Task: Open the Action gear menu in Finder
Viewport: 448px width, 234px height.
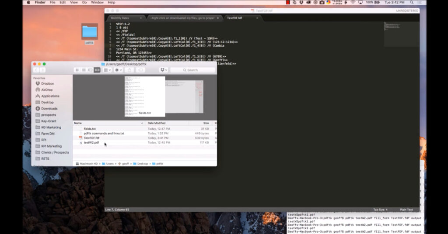Action: point(118,70)
